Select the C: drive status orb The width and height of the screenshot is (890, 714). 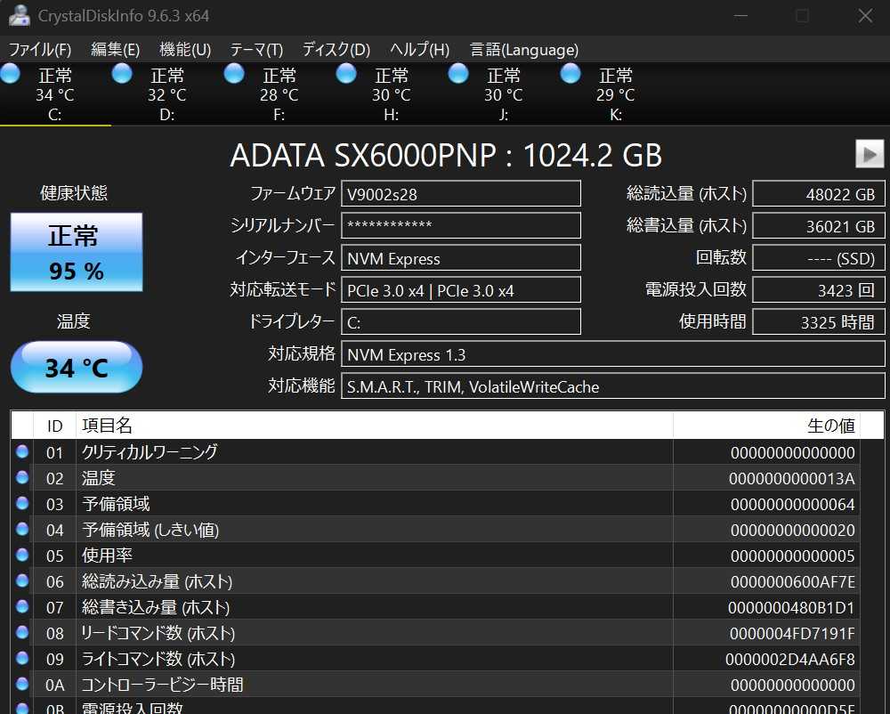(x=10, y=74)
